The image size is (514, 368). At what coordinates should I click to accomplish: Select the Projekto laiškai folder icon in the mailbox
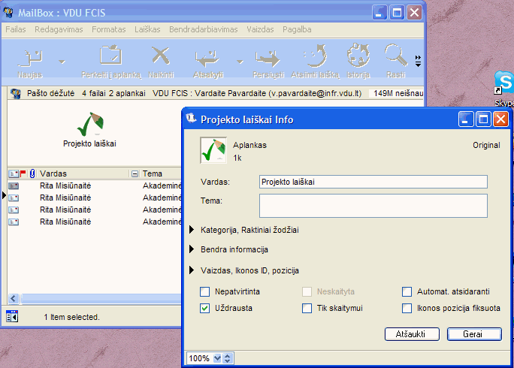point(89,124)
